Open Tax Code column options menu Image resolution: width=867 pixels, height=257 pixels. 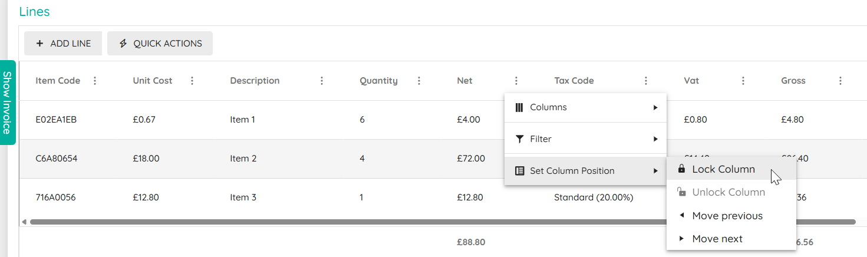(x=646, y=81)
